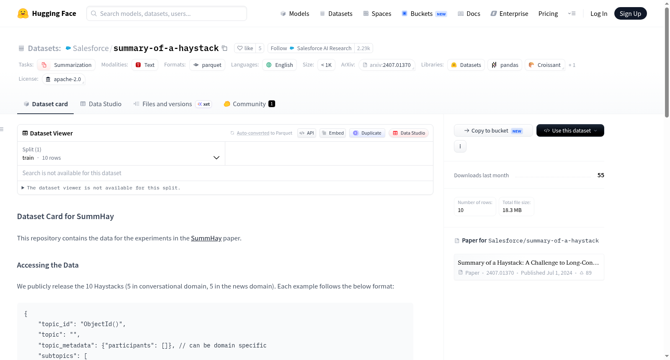The width and height of the screenshot is (670, 360).
Task: Go to Datasets in the top navigation
Action: tap(336, 13)
